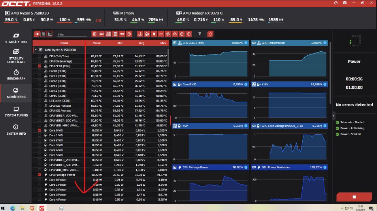This screenshot has height=211, width=377.
Task: Check the Core 5 VID checkbox
Action: click(40, 155)
